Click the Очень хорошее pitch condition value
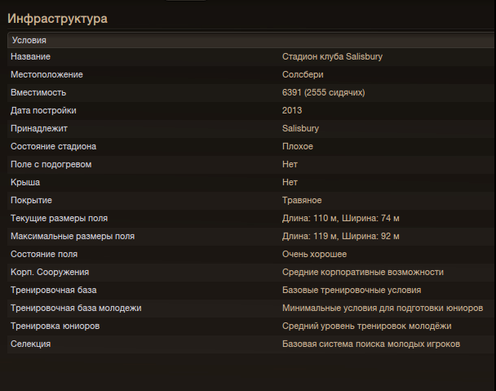The image size is (496, 391). tap(314, 254)
